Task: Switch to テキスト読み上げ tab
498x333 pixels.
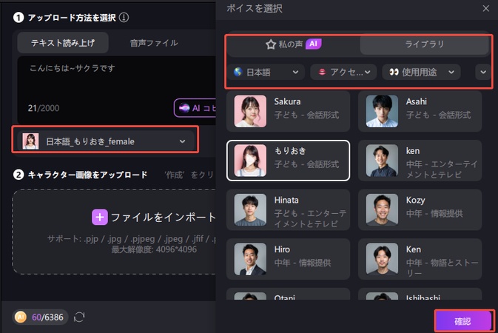Action: coord(63,43)
